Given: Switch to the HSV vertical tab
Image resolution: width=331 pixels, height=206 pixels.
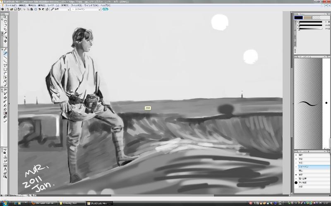Looking at the screenshot, I should 295,50.
